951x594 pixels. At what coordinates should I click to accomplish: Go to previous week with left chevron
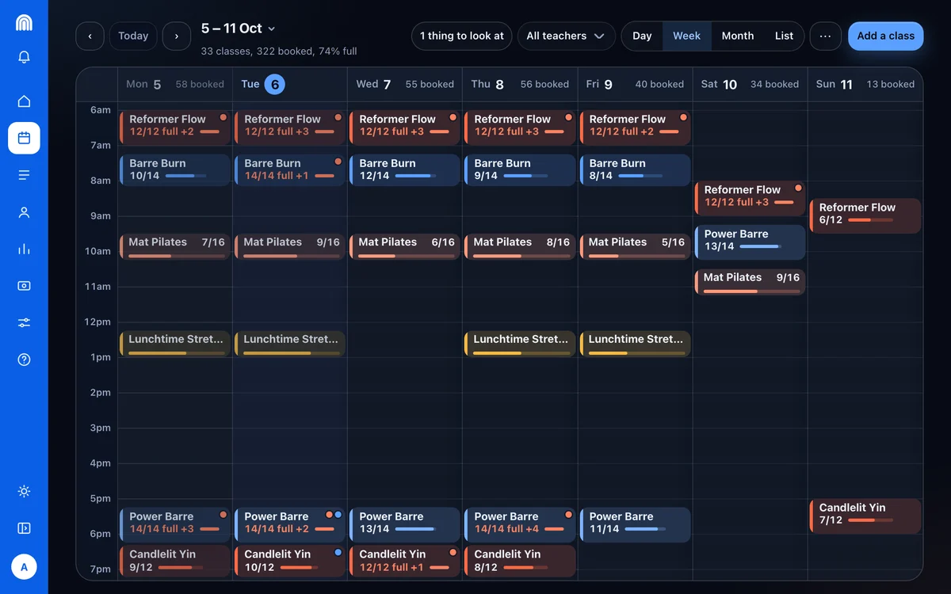pyautogui.click(x=90, y=36)
